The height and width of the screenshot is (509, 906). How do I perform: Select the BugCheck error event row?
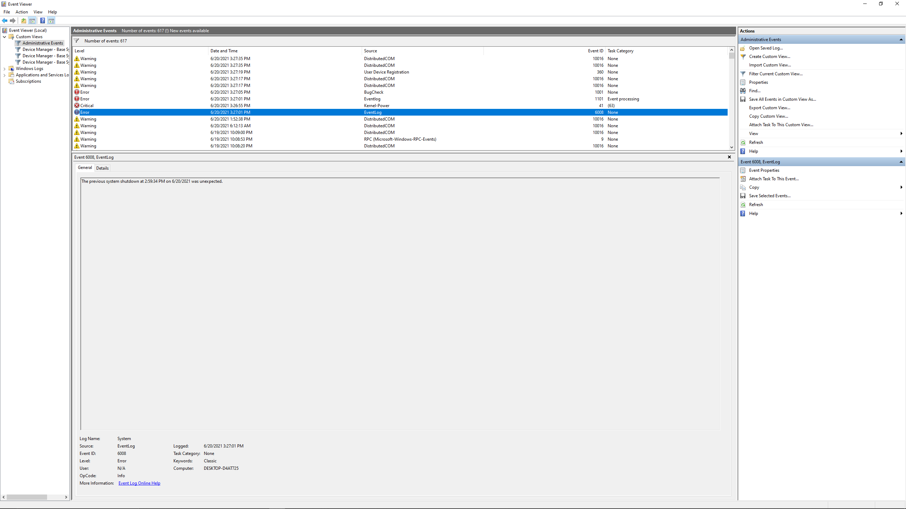(373, 92)
